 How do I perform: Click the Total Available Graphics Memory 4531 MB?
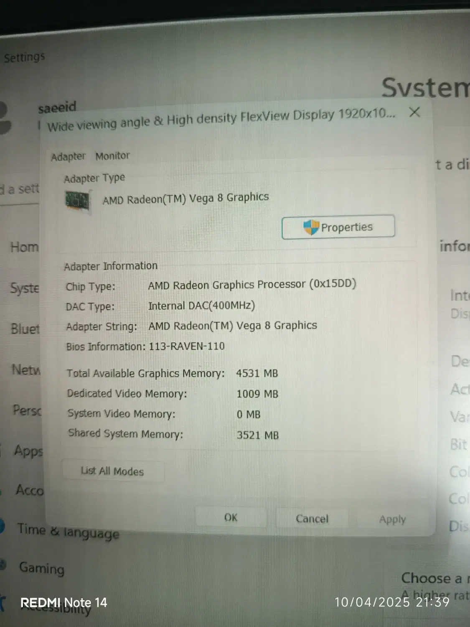tap(257, 373)
